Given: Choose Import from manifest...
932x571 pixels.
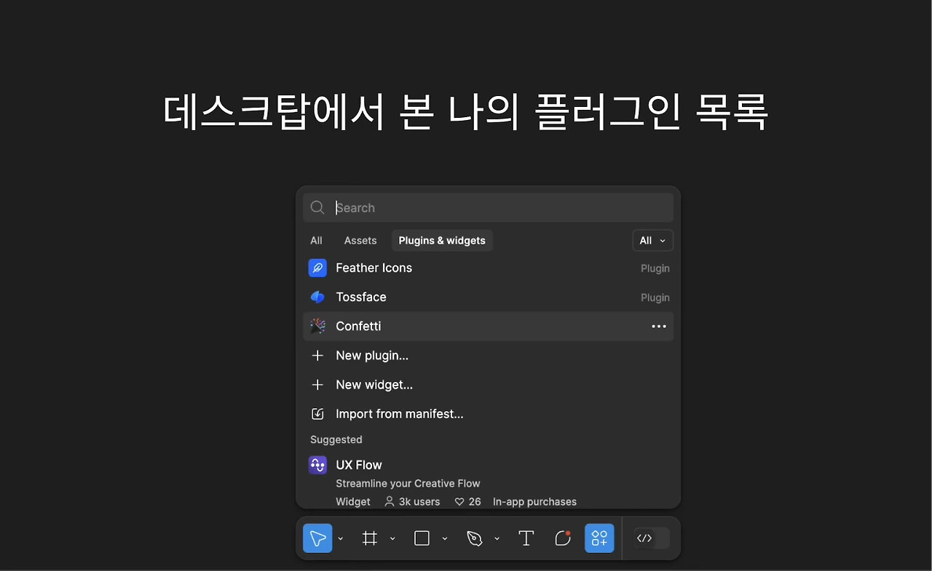Looking at the screenshot, I should (488, 414).
